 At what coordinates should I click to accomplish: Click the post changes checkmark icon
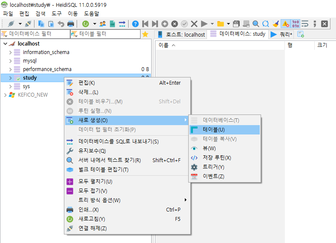coord(184,24)
